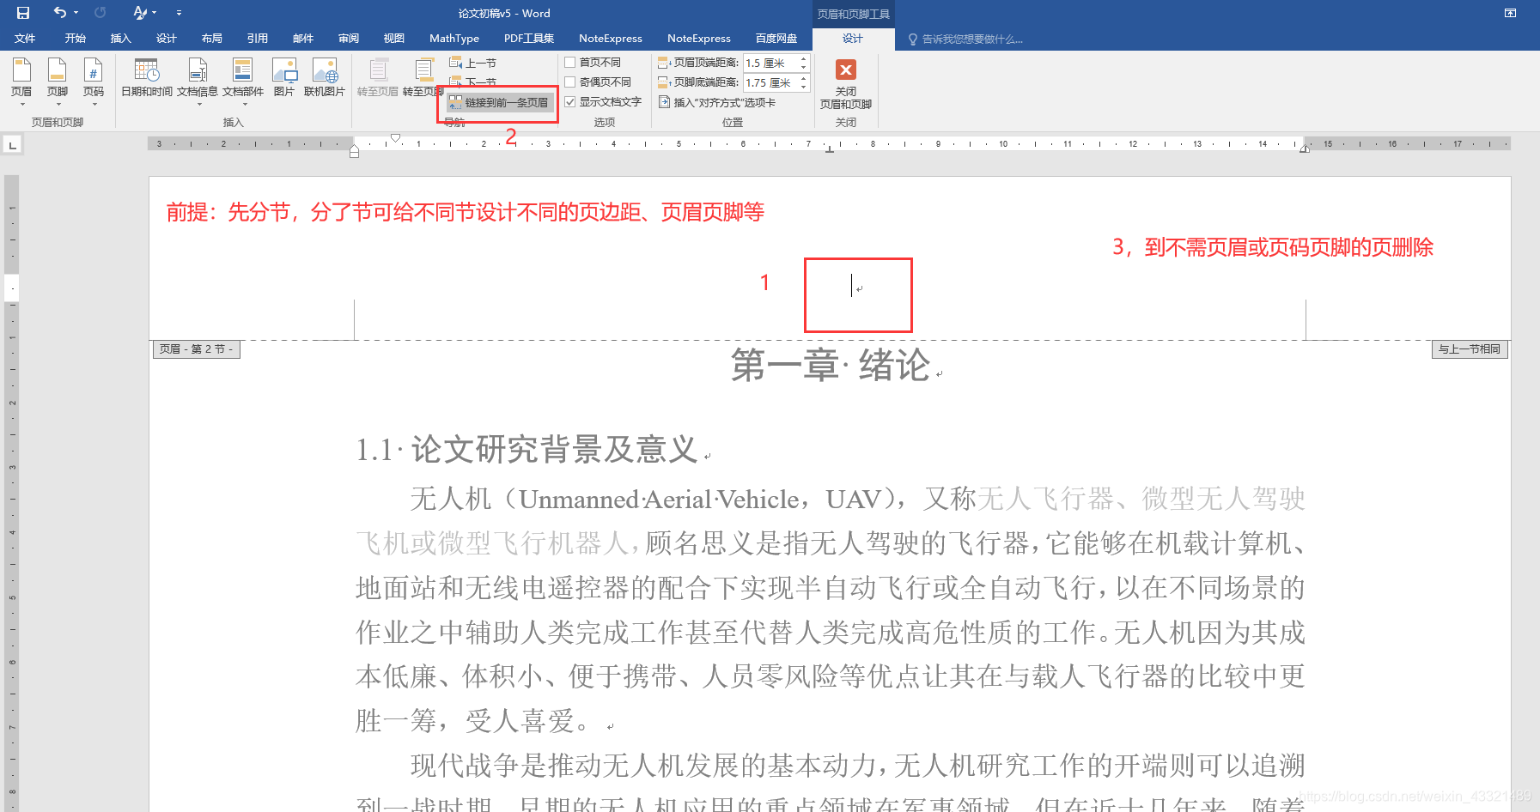Image resolution: width=1540 pixels, height=812 pixels.
Task: Click the first-line indent marker on ruler
Action: click(396, 137)
